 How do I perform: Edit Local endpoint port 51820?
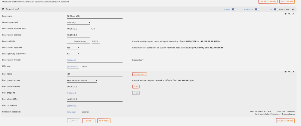(96, 41)
